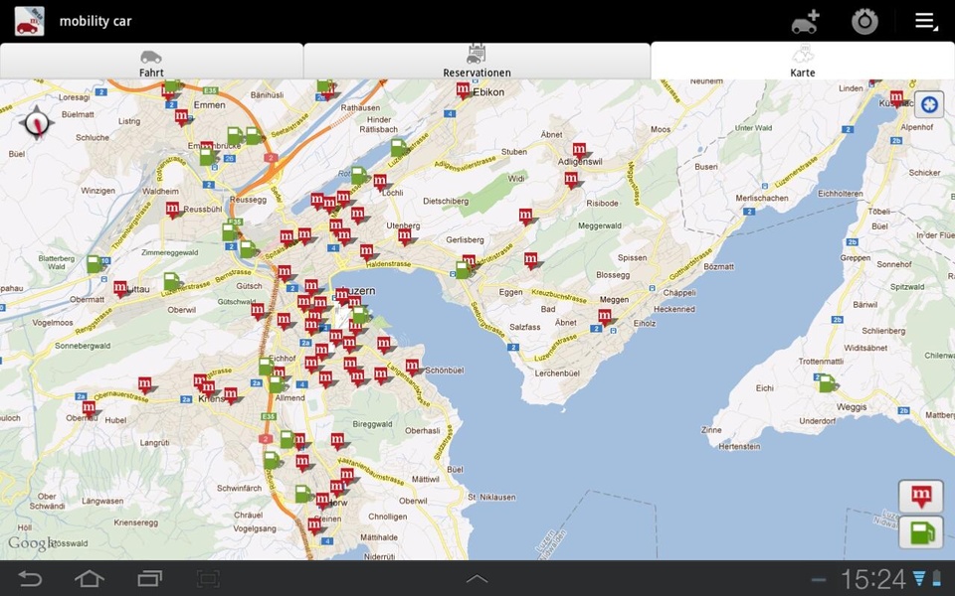Viewport: 955px width, 596px height.
Task: Tap the gear-shaped icon in the top bar
Action: (x=864, y=21)
